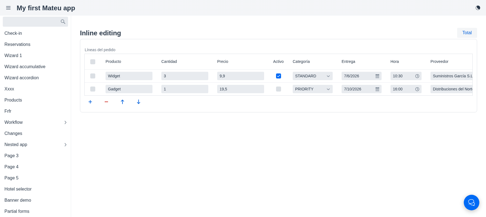Screen dimensions: 486x217
Task: Edit Widget quantity field showing 3
Action: click(185, 76)
